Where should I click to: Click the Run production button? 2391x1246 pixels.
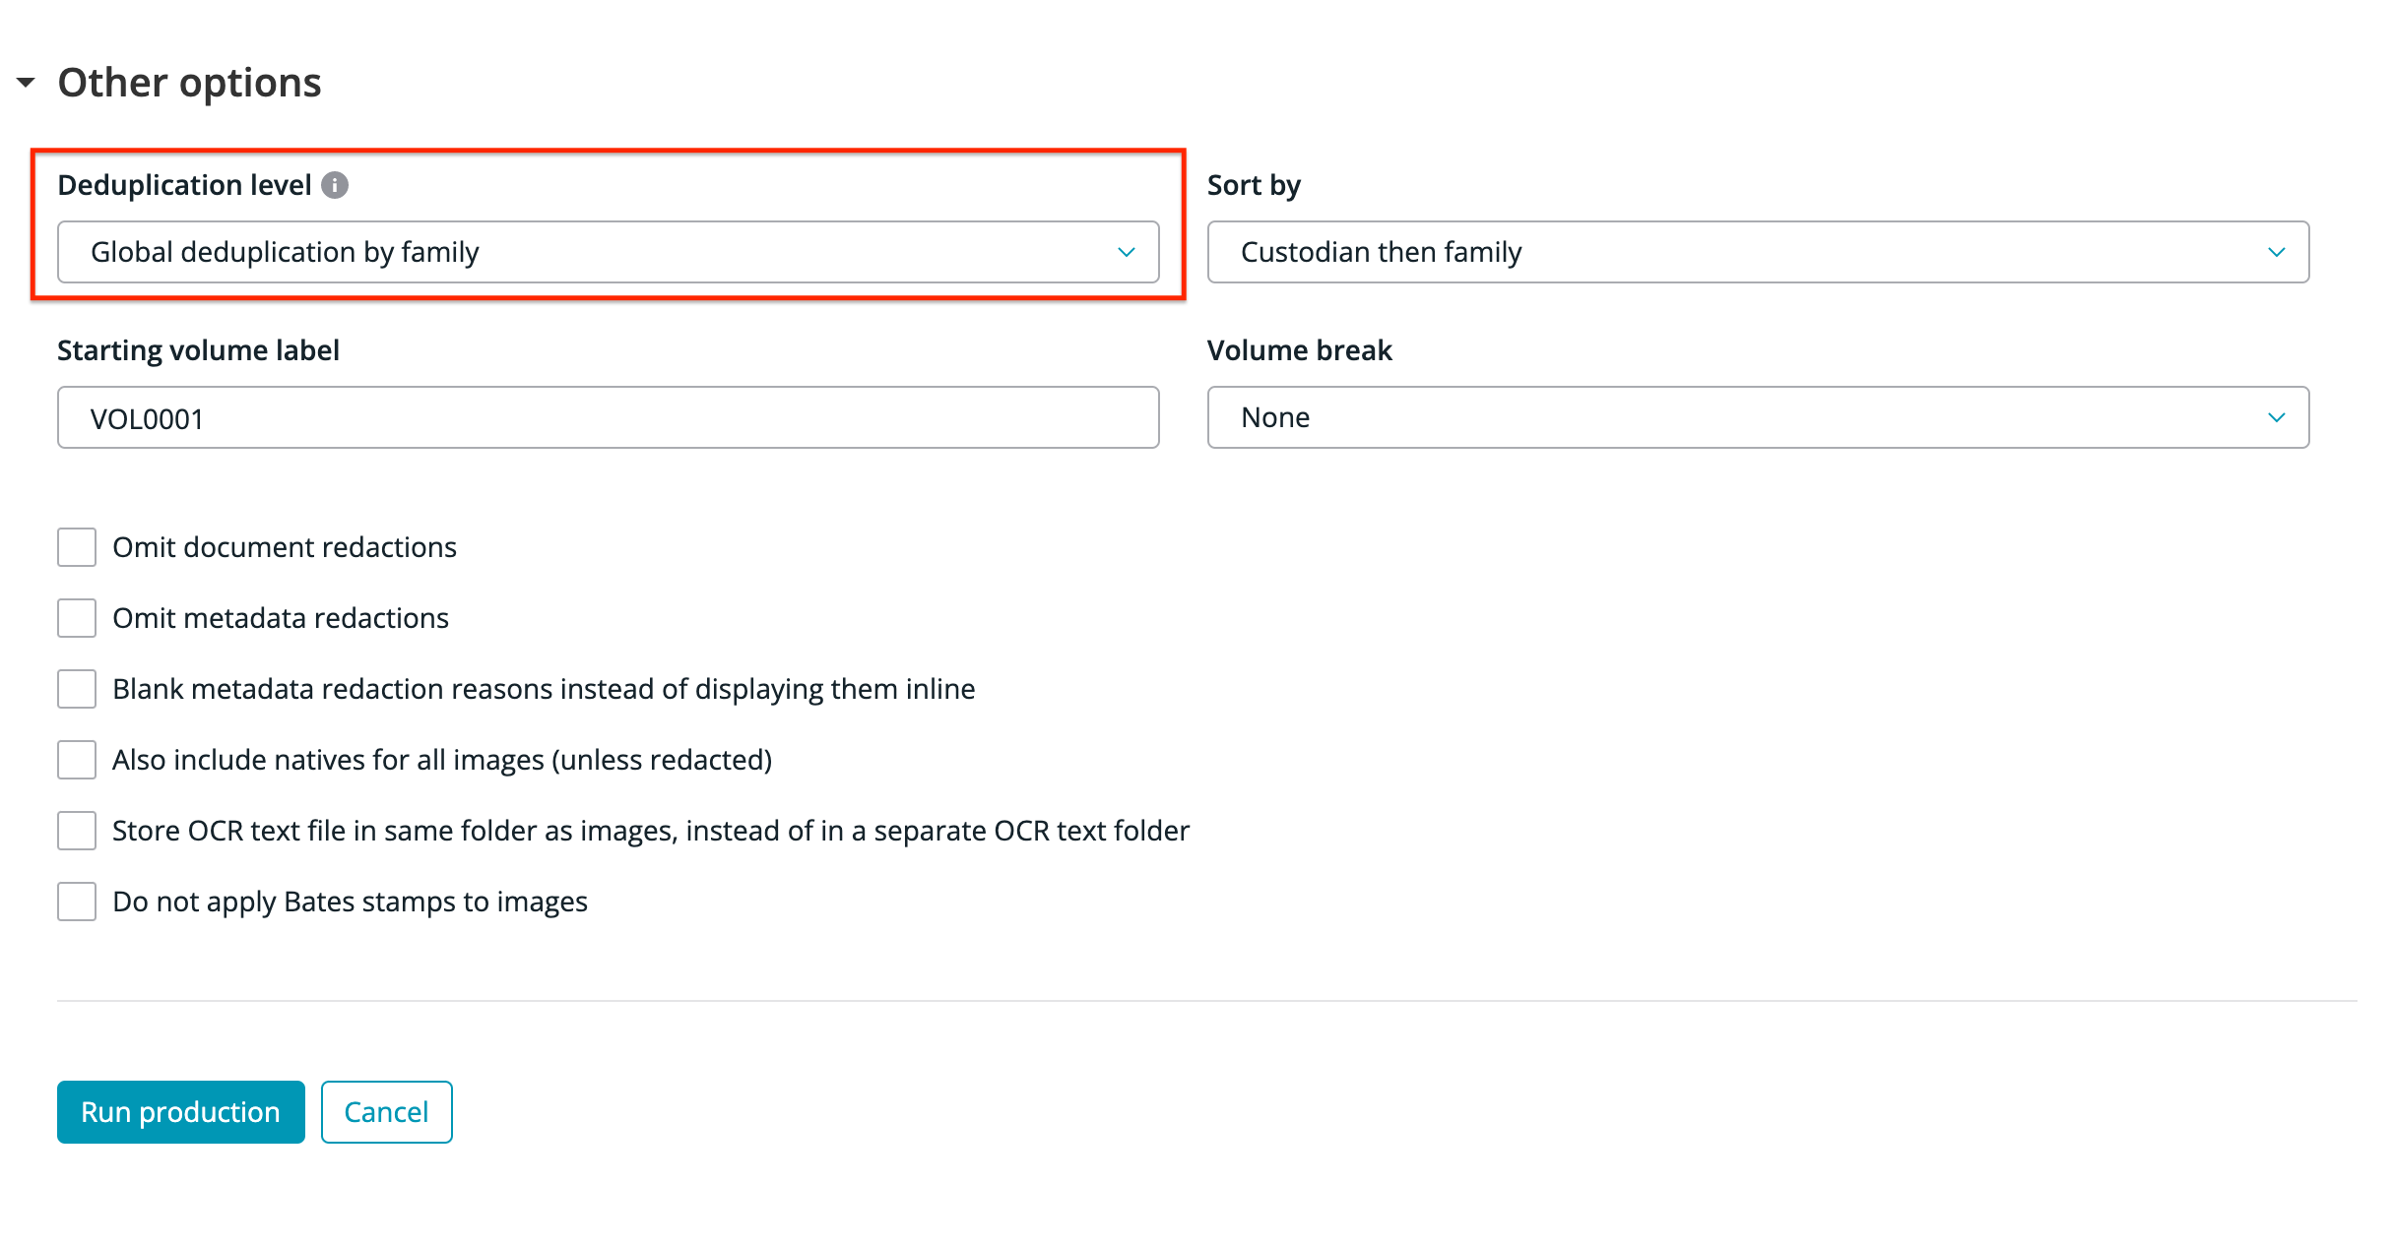[181, 1112]
